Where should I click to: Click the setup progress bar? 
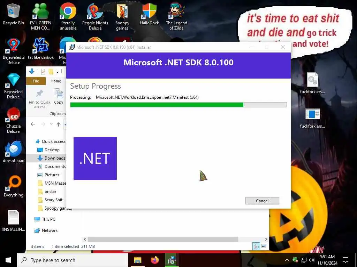(x=178, y=105)
